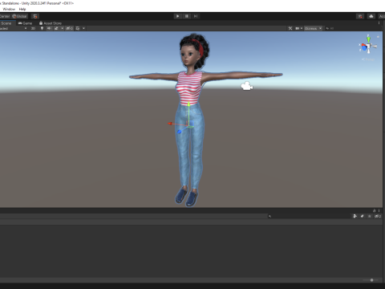Screen dimensions: 385x289
Task: Switch to the Game tab
Action: [25, 23]
